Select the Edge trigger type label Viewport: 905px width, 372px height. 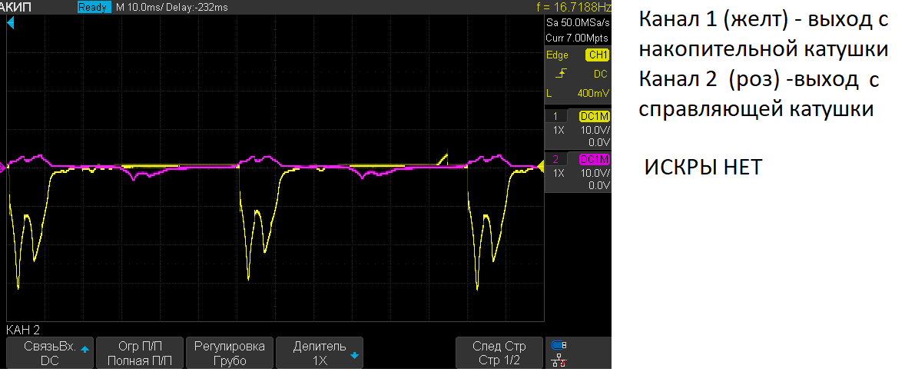(557, 55)
